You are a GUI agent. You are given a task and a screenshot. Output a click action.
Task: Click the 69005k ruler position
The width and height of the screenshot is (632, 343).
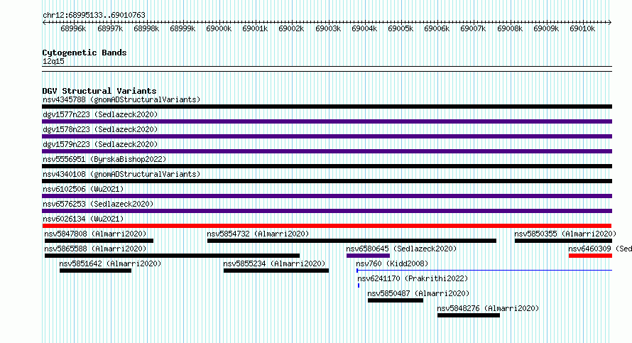tap(401, 28)
